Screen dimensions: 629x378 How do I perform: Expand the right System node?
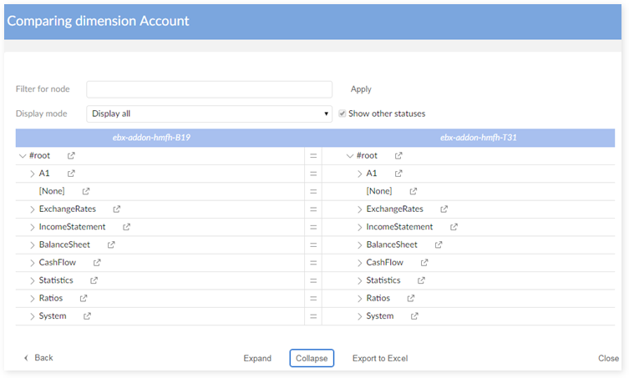[359, 316]
